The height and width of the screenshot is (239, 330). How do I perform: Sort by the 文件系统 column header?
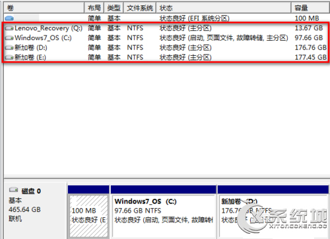(140, 8)
